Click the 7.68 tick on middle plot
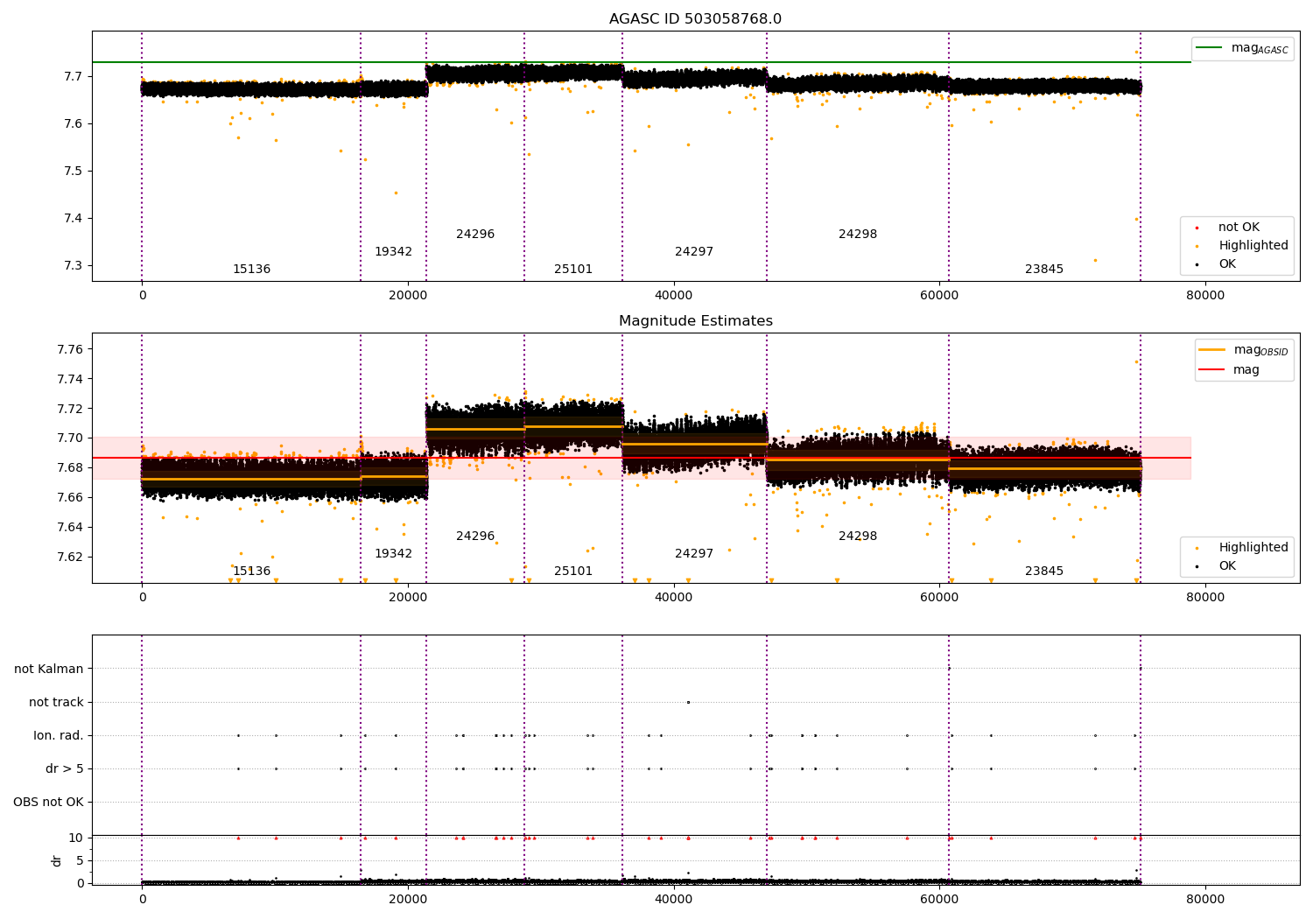The width and height of the screenshot is (1313, 919). tap(69, 468)
